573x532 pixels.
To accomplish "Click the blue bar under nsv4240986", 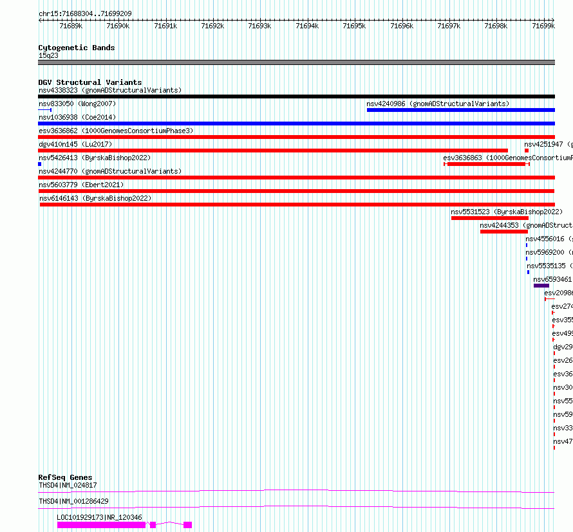I will [x=461, y=110].
